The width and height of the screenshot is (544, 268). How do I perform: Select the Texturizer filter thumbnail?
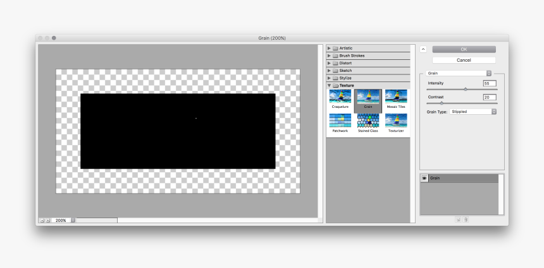point(396,120)
